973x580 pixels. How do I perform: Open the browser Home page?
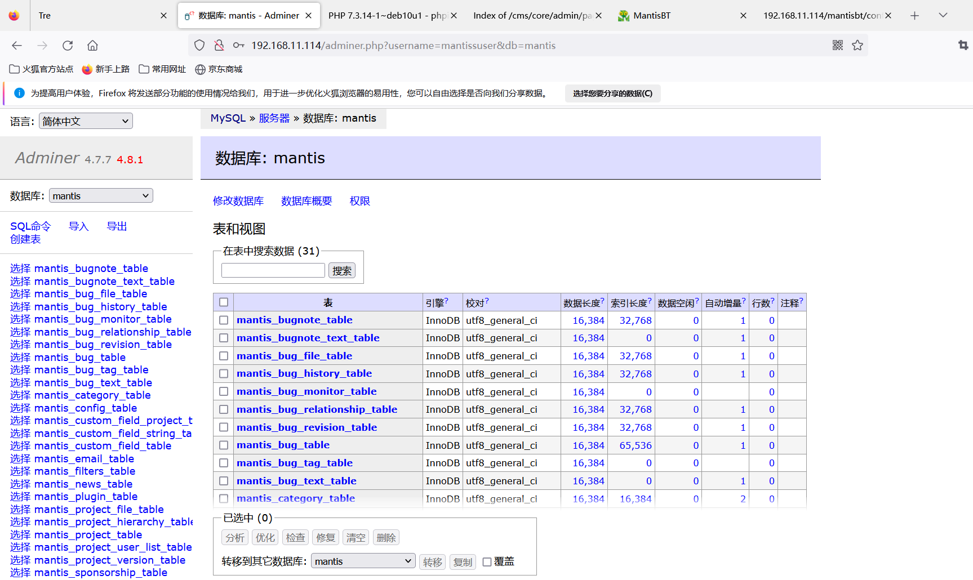click(x=92, y=46)
